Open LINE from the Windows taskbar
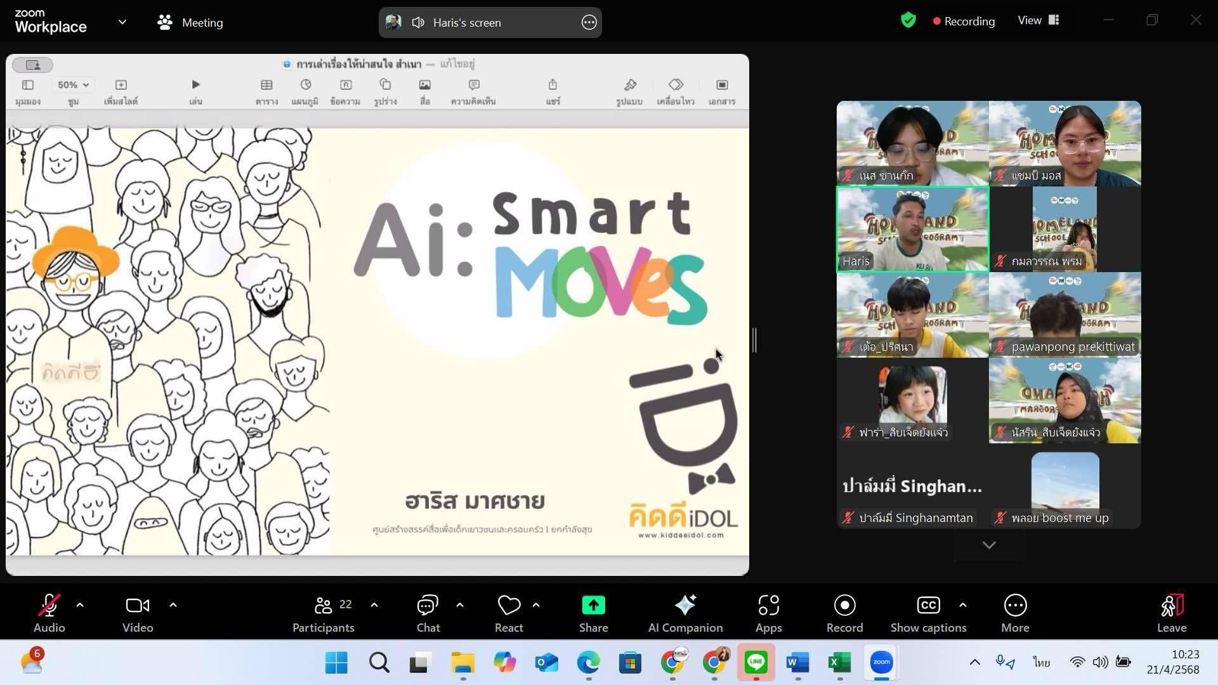Image resolution: width=1218 pixels, height=685 pixels. click(756, 663)
